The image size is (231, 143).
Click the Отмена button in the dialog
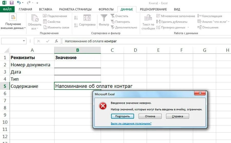[x=150, y=116]
